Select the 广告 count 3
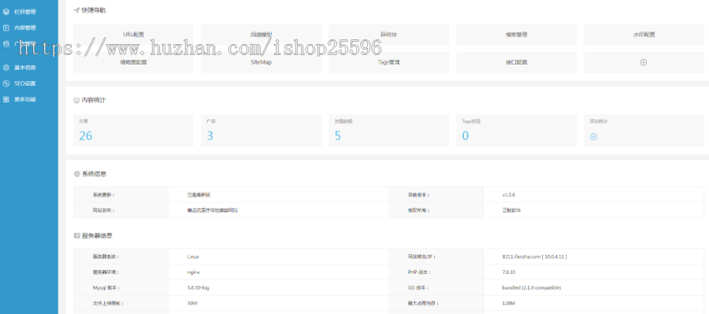Viewport: 709px width, 314px height. click(x=210, y=135)
